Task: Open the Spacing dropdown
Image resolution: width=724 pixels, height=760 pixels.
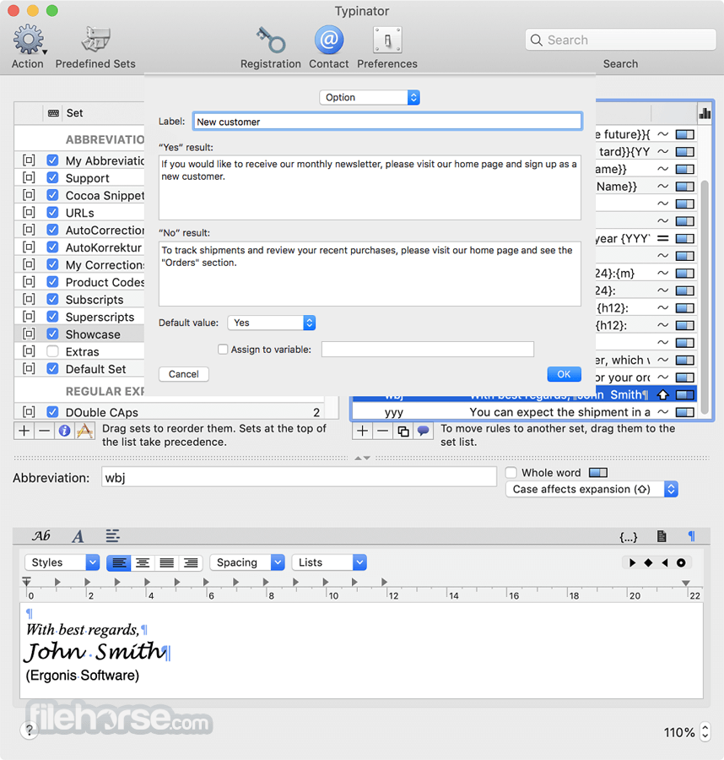Action: pyautogui.click(x=247, y=562)
